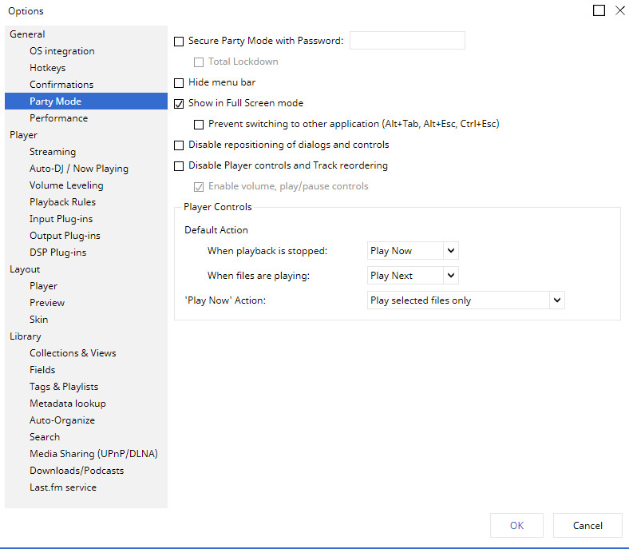Maximize the Options dialog window
The width and height of the screenshot is (629, 549).
pos(599,10)
